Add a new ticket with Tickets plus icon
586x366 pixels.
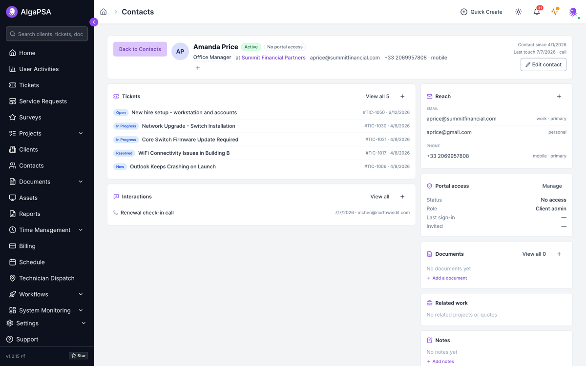(402, 97)
